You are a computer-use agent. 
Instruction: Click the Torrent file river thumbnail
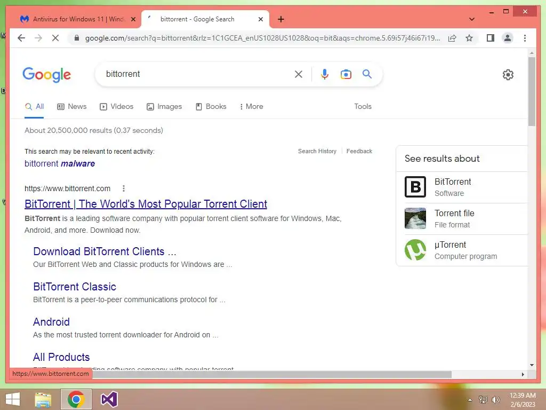[415, 218]
